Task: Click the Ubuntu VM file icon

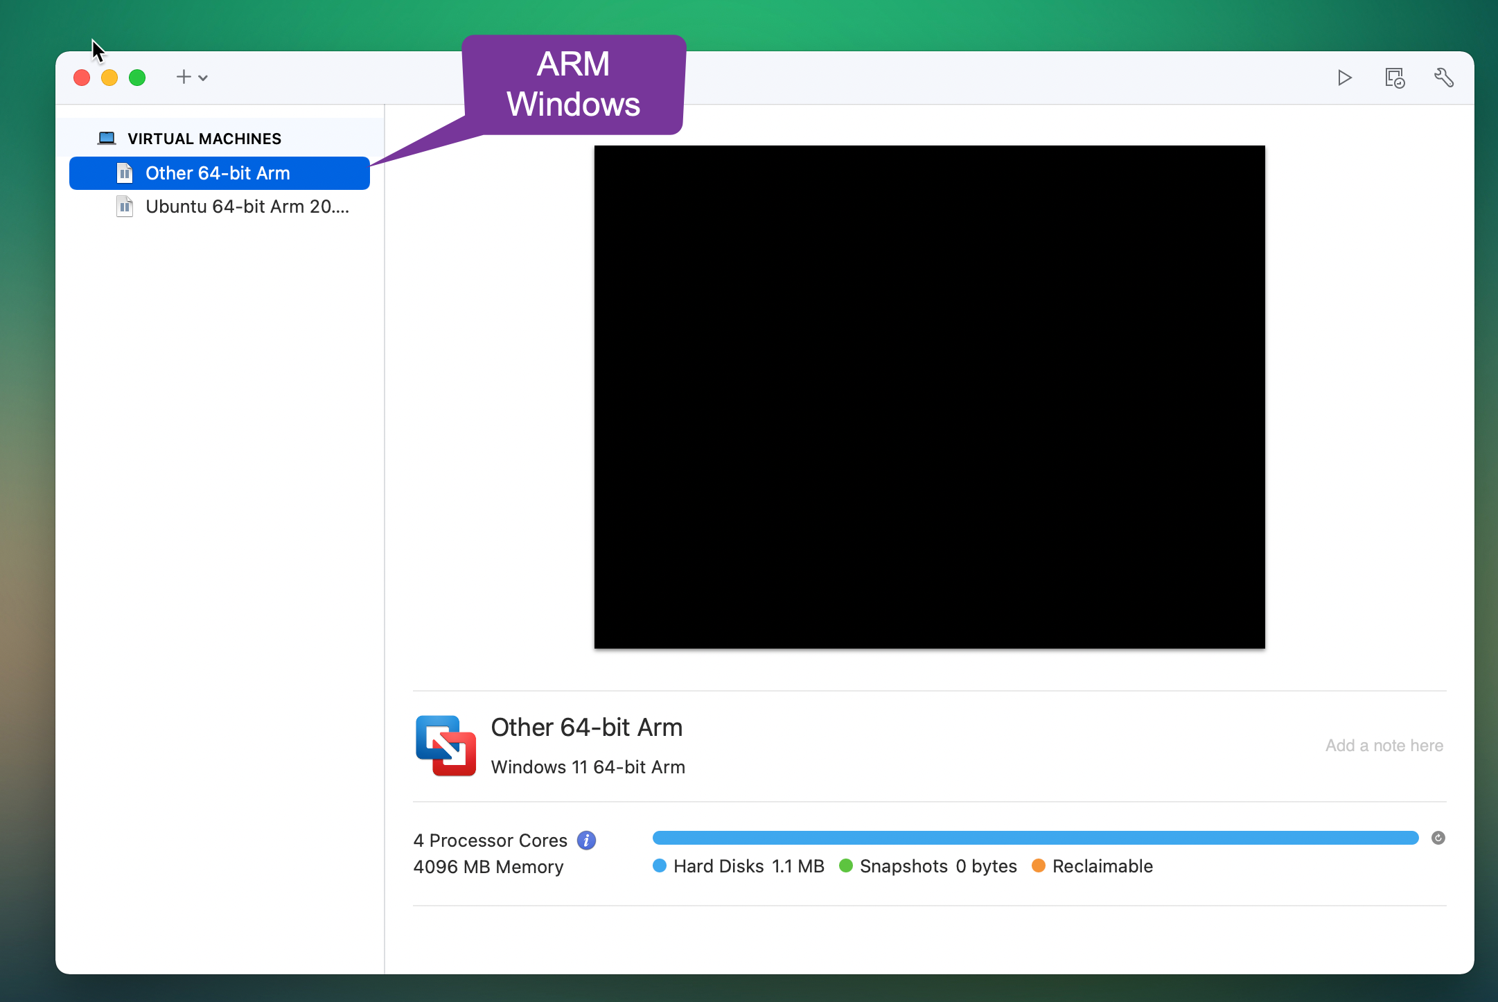Action: [x=125, y=206]
